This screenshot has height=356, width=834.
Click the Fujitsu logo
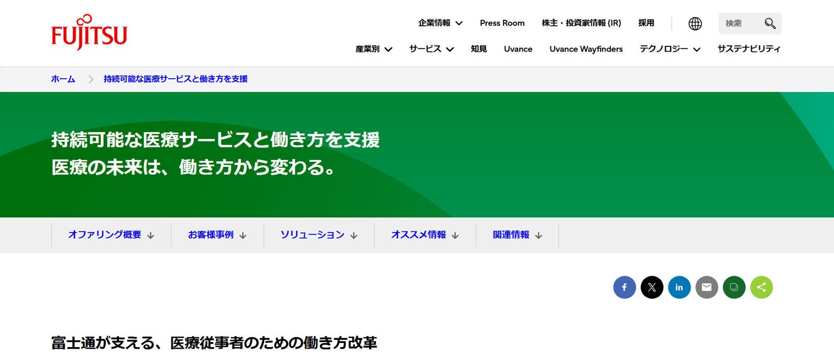89,32
